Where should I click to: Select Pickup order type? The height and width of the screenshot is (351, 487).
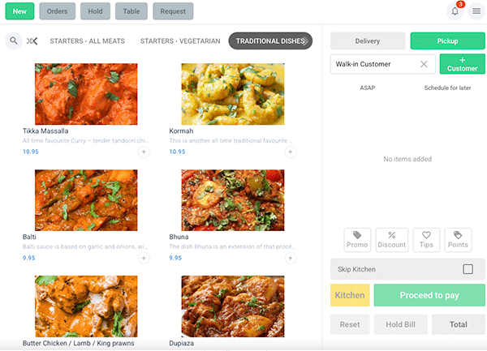pos(447,41)
